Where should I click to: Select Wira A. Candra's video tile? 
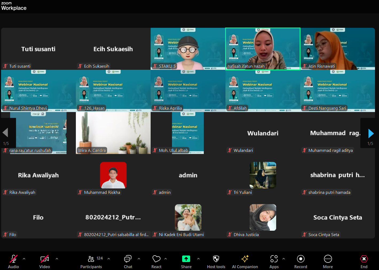[x=113, y=133]
